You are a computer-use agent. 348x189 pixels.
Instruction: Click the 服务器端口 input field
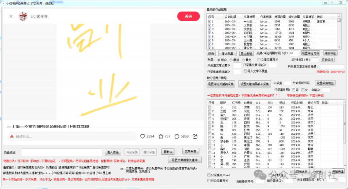pyautogui.click(x=289, y=181)
